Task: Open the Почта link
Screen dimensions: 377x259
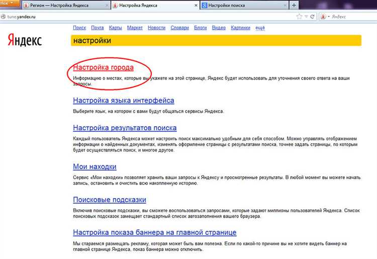Action: coord(98,28)
